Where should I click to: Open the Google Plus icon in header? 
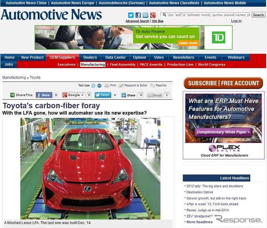[153, 15]
